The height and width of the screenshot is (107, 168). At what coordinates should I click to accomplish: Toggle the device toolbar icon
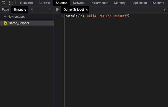coord(10,3)
